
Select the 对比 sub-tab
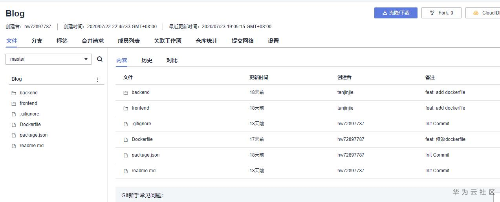[x=172, y=60]
